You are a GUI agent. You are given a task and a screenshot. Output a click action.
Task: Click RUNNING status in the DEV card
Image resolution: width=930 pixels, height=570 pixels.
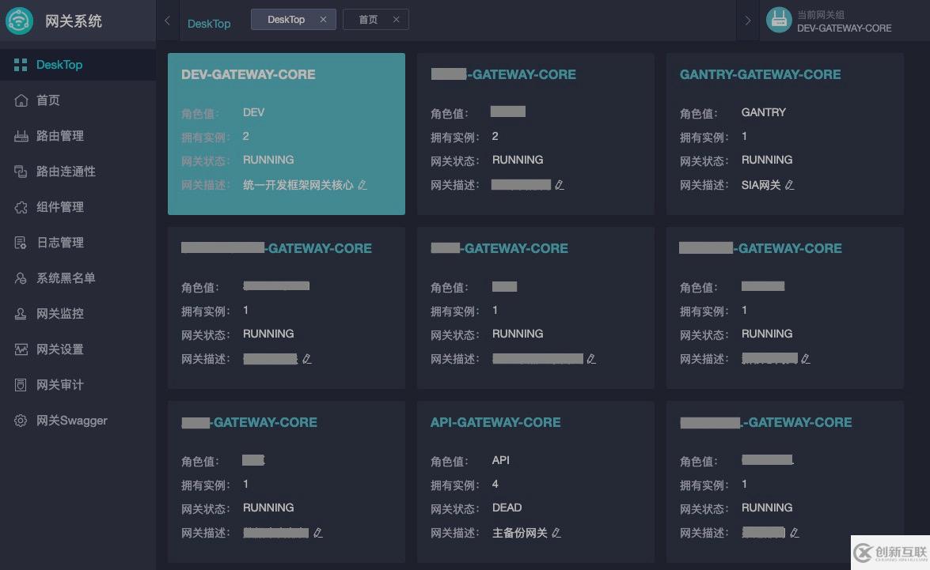tap(268, 160)
